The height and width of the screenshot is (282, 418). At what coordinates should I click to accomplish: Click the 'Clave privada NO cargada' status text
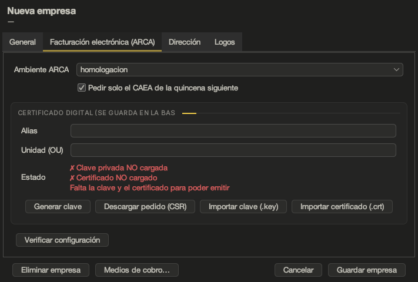point(119,168)
